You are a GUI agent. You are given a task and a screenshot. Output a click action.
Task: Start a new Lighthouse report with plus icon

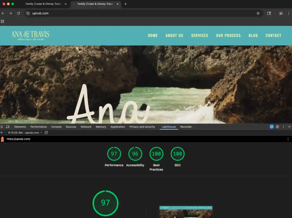(2, 133)
